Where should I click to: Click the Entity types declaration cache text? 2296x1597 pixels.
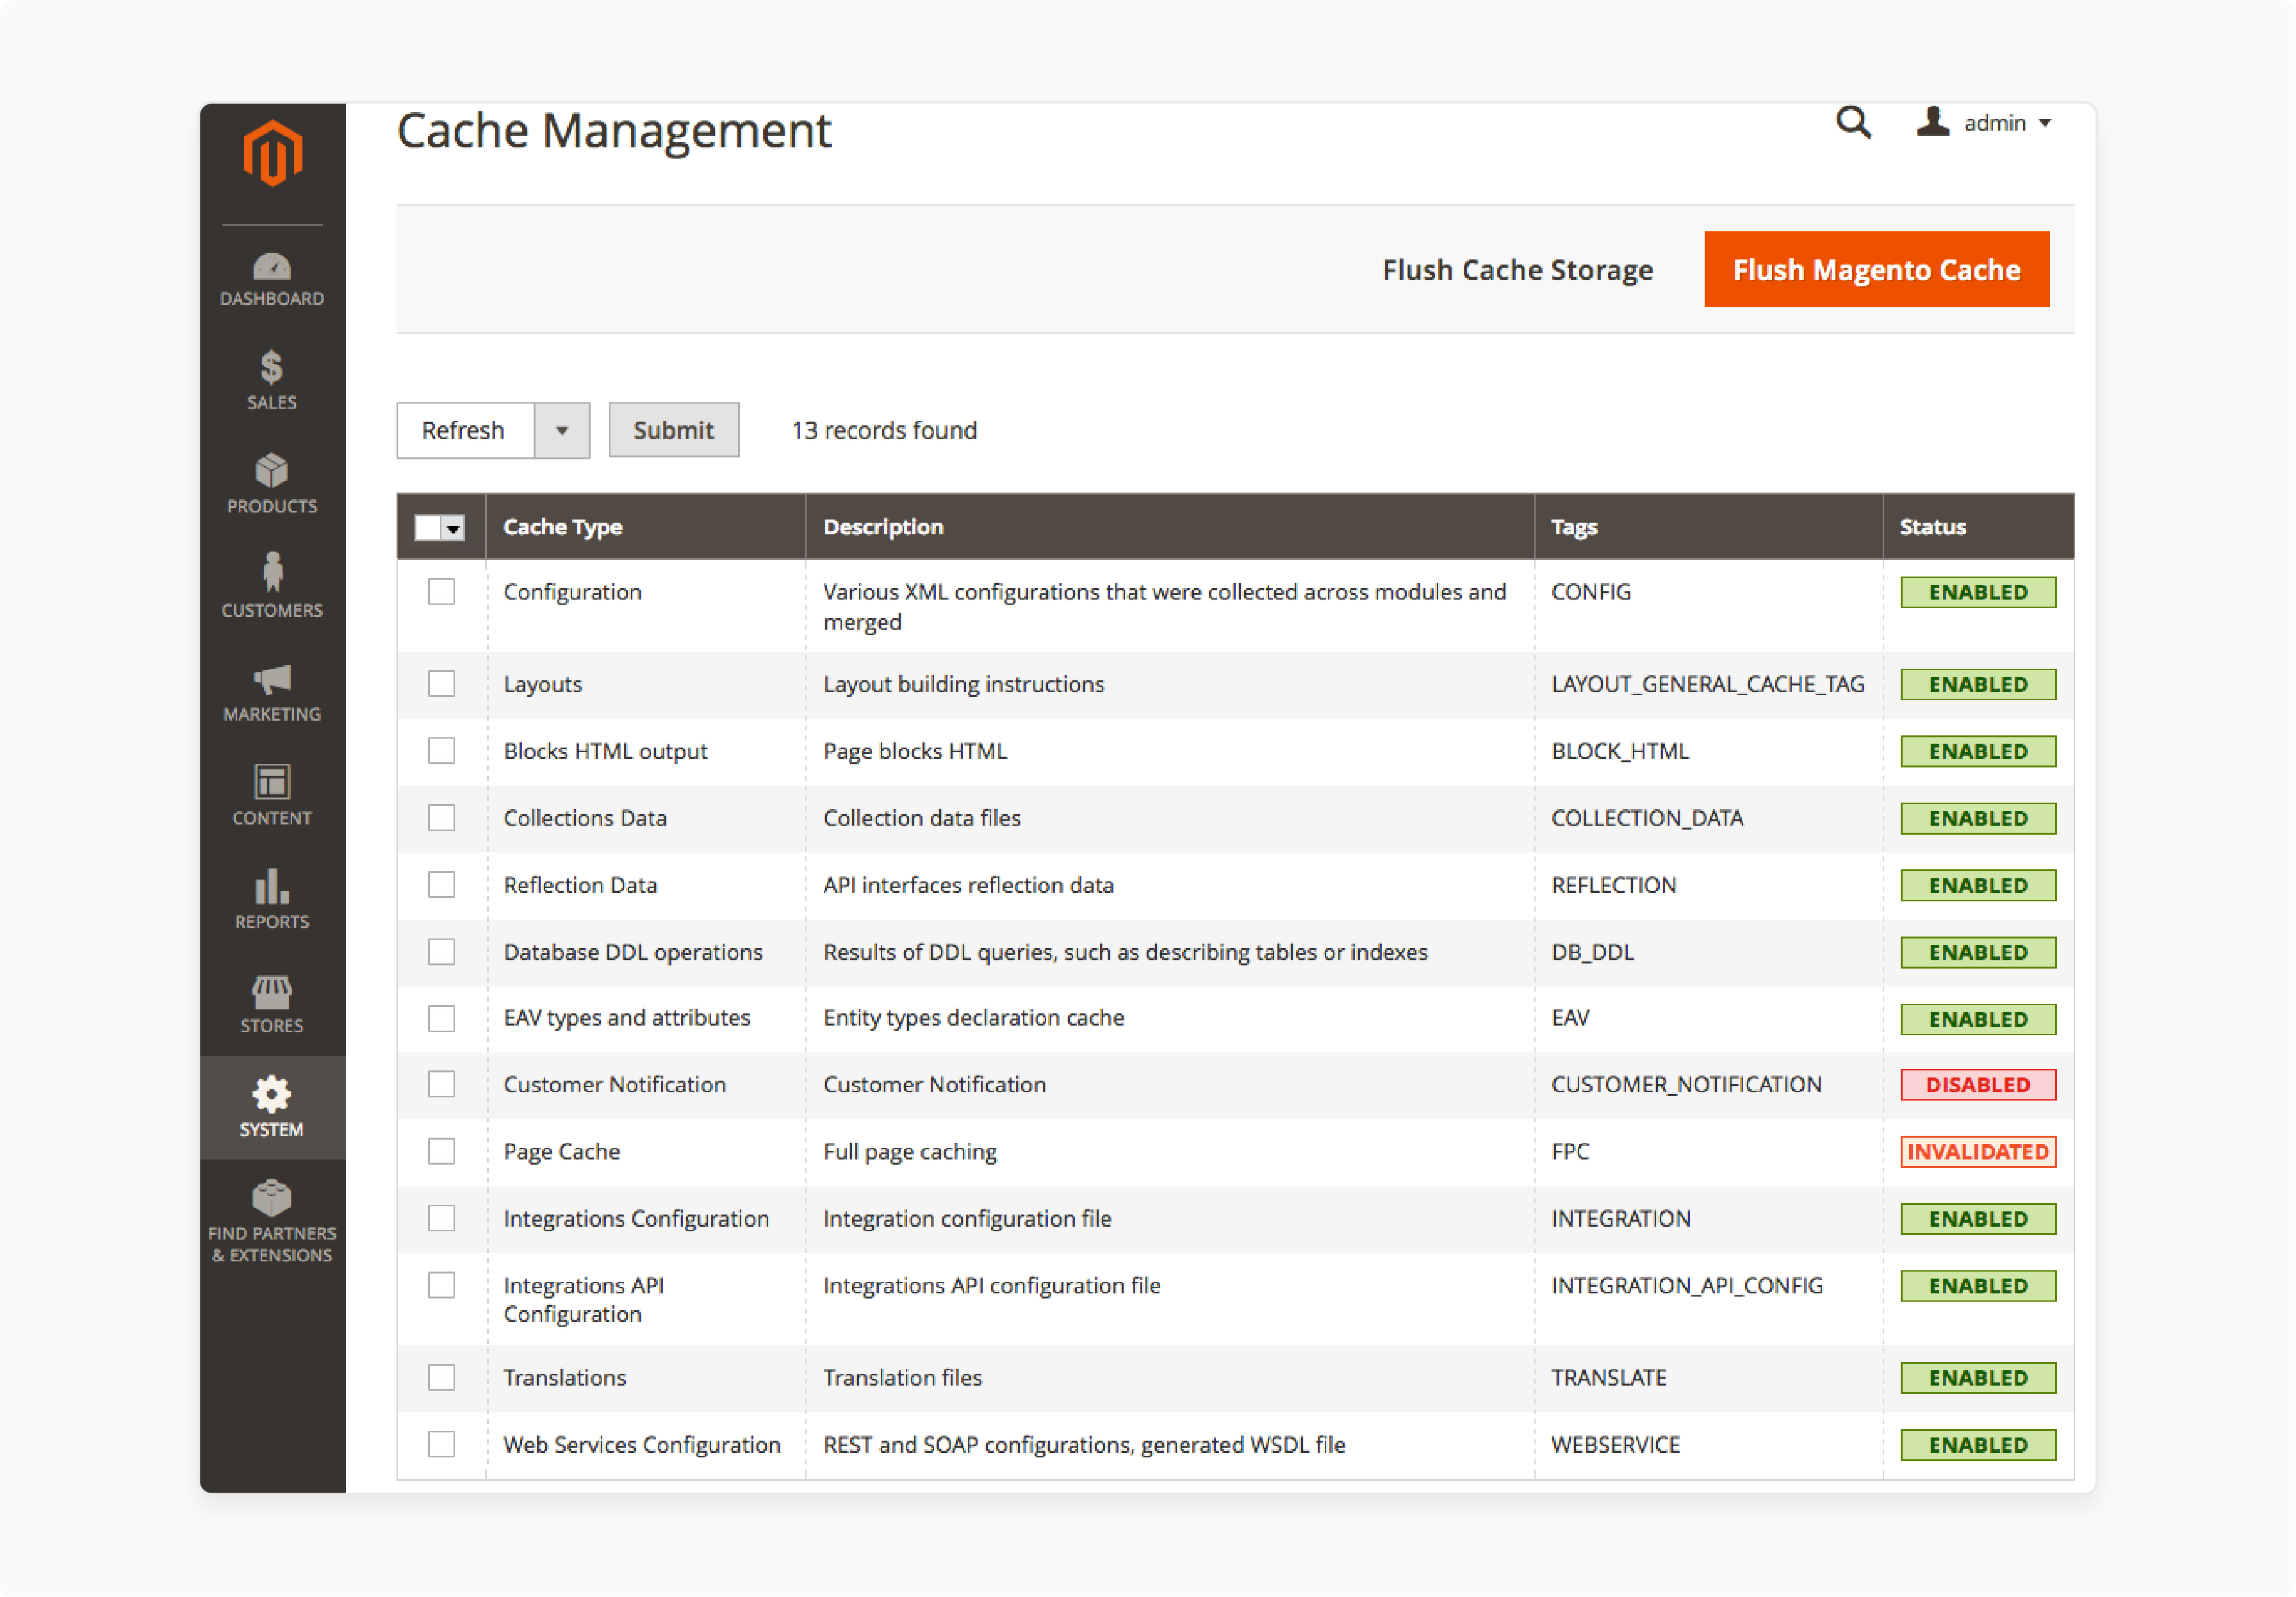974,1018
